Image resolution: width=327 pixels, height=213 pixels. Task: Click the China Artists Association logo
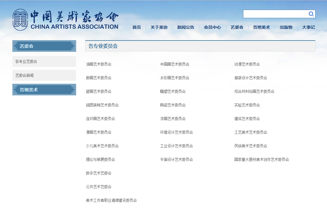tap(65, 20)
